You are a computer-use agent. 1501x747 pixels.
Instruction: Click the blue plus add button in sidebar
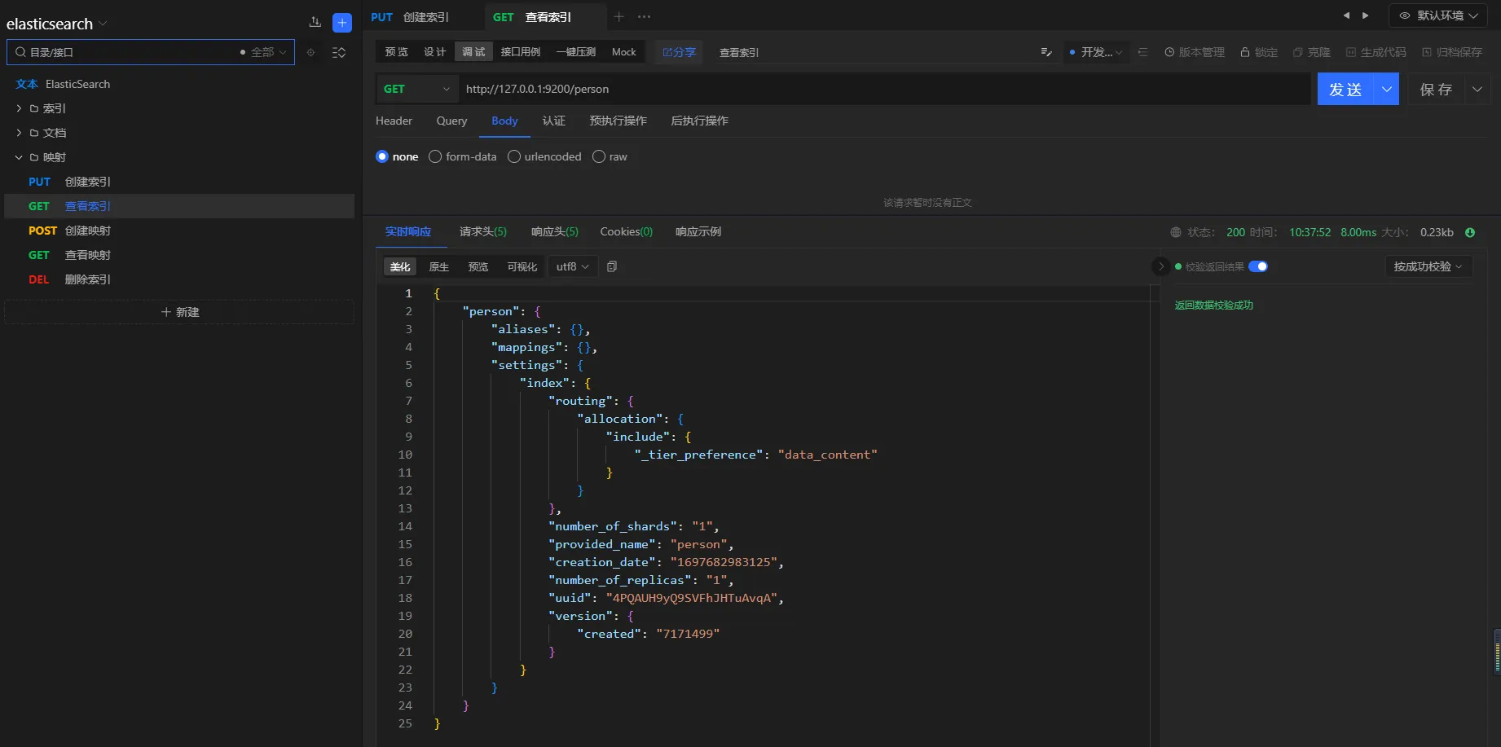342,23
